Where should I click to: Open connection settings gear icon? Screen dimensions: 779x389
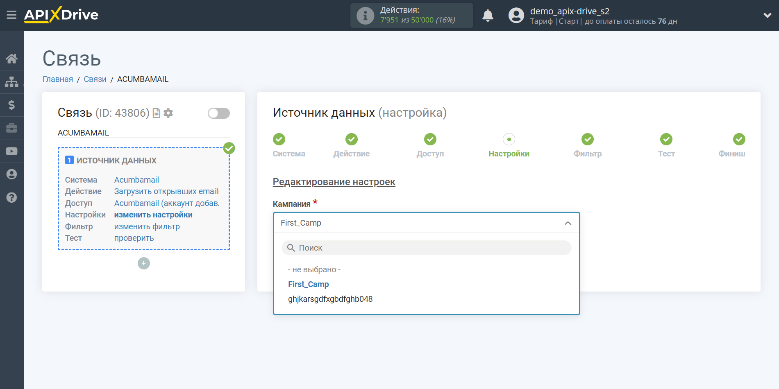click(168, 113)
